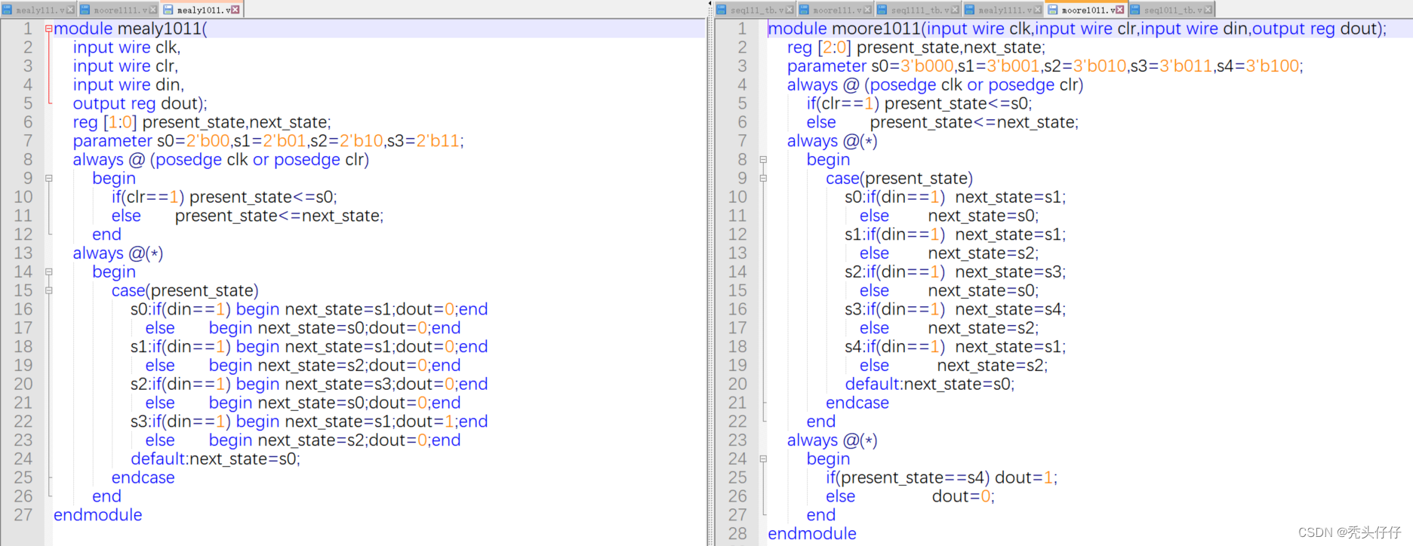
Task: Click line number 28 in right pane
Action: 737,533
